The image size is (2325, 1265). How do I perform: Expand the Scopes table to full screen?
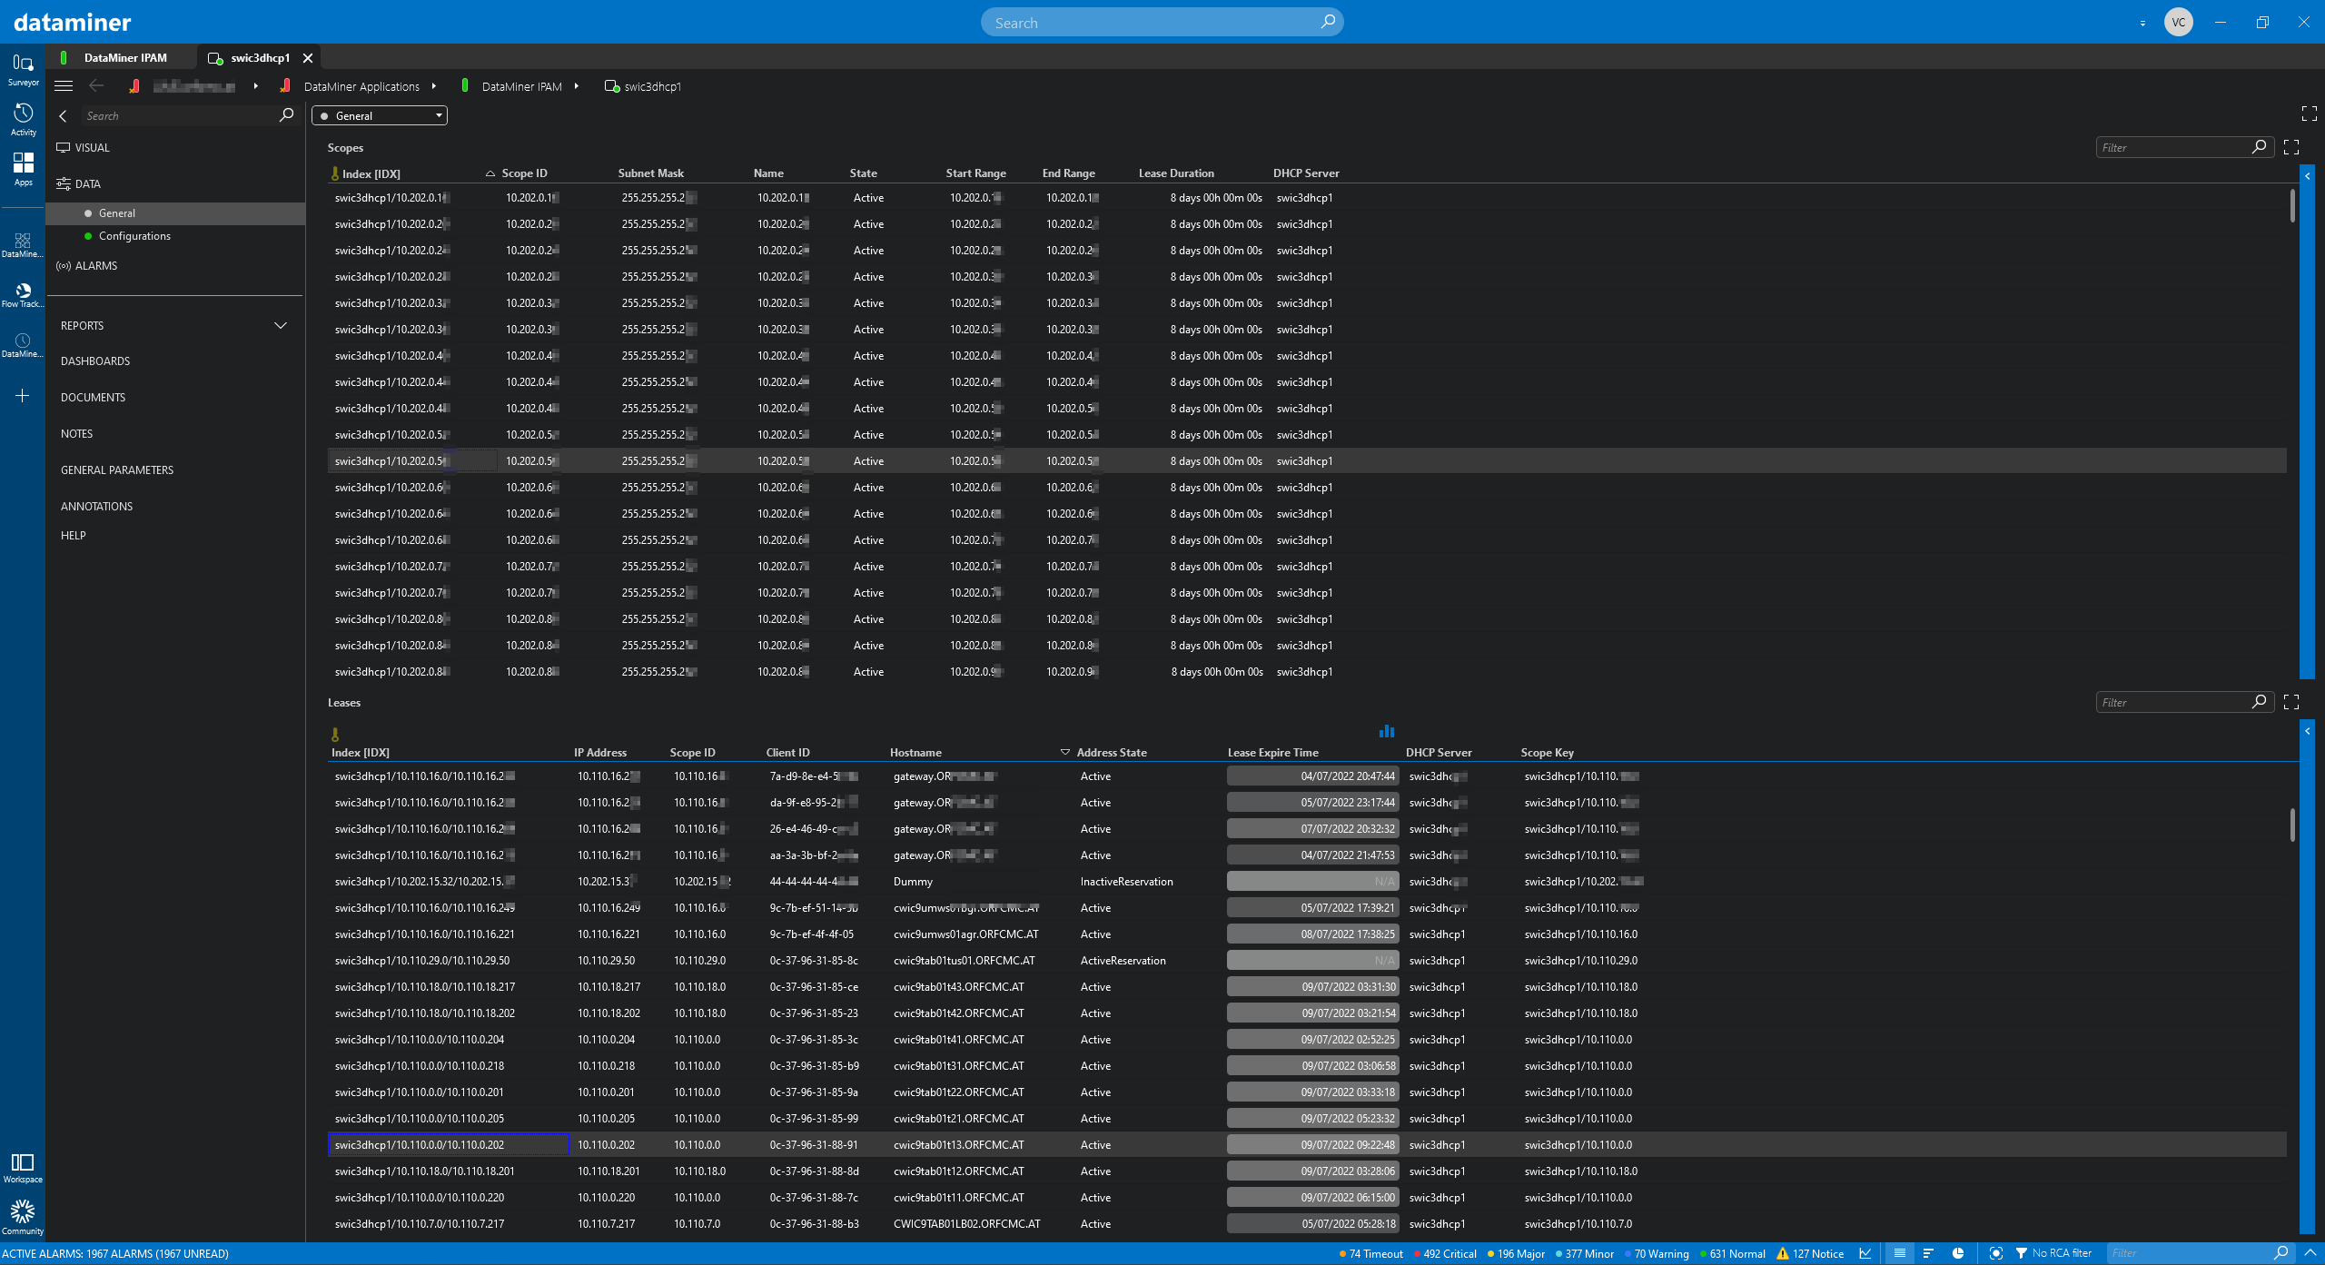(x=2291, y=147)
